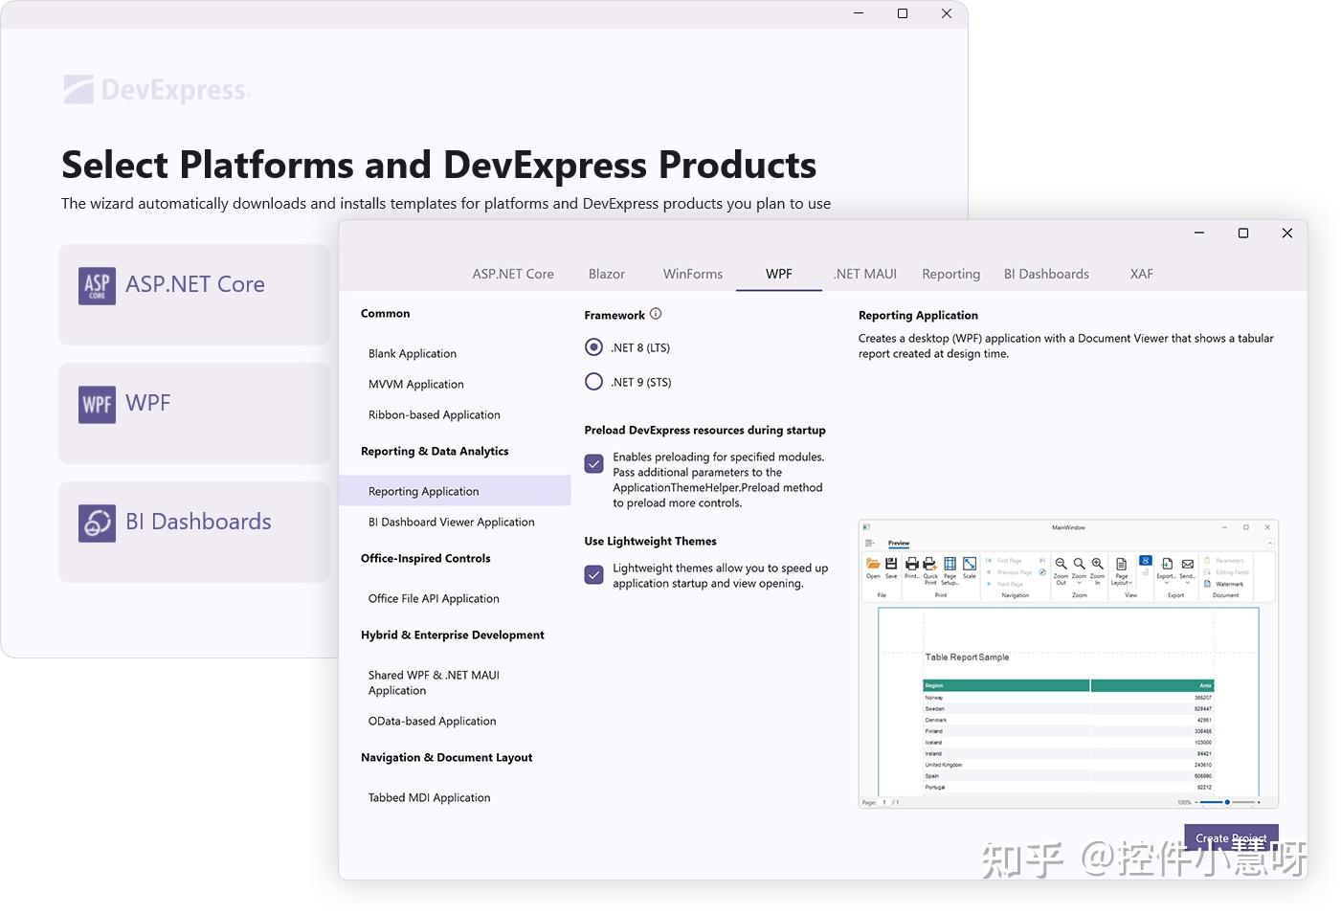Click the Watermark icon in the Document group
The image size is (1341, 914).
click(1208, 584)
